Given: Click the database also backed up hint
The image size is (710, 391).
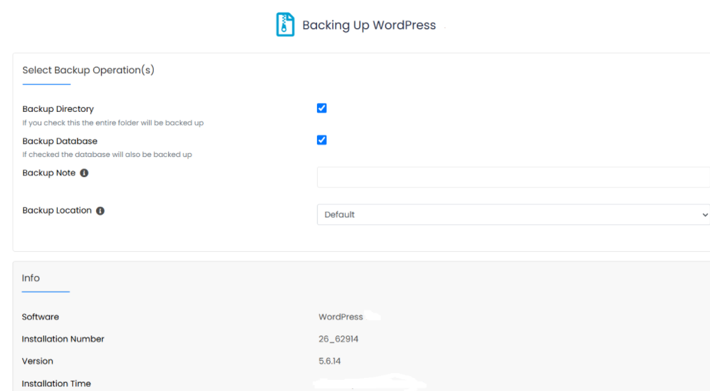Looking at the screenshot, I should point(107,154).
